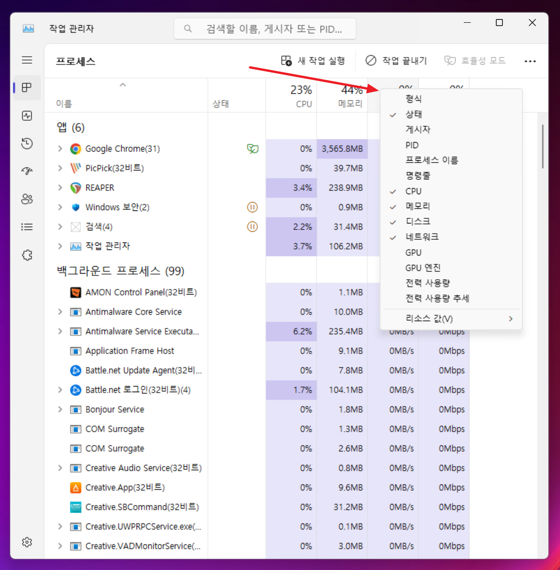This screenshot has height=570, width=560.
Task: Click the REAPER process icon
Action: [x=75, y=188]
